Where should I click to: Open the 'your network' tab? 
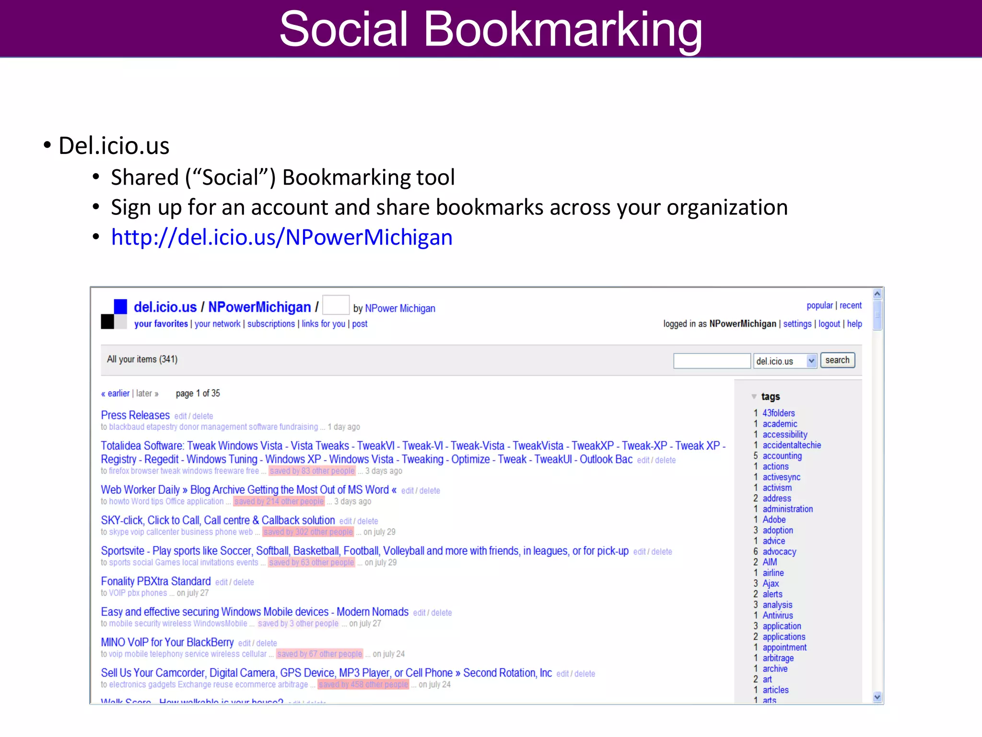point(217,324)
